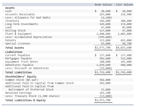The height and width of the screenshot is (107, 155).
Task: Click Retained Earnings value 165,300
Action: click(105, 93)
